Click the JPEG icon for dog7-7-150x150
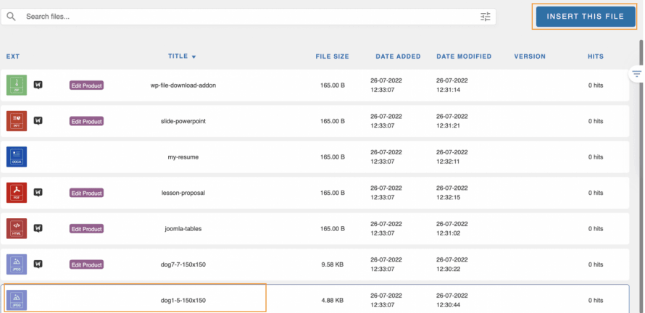 [x=17, y=264]
